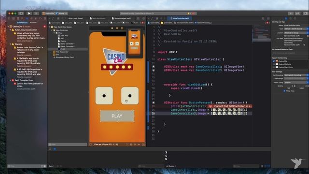
Task: Click the error icon in inline error banner
Action: (x=211, y=106)
